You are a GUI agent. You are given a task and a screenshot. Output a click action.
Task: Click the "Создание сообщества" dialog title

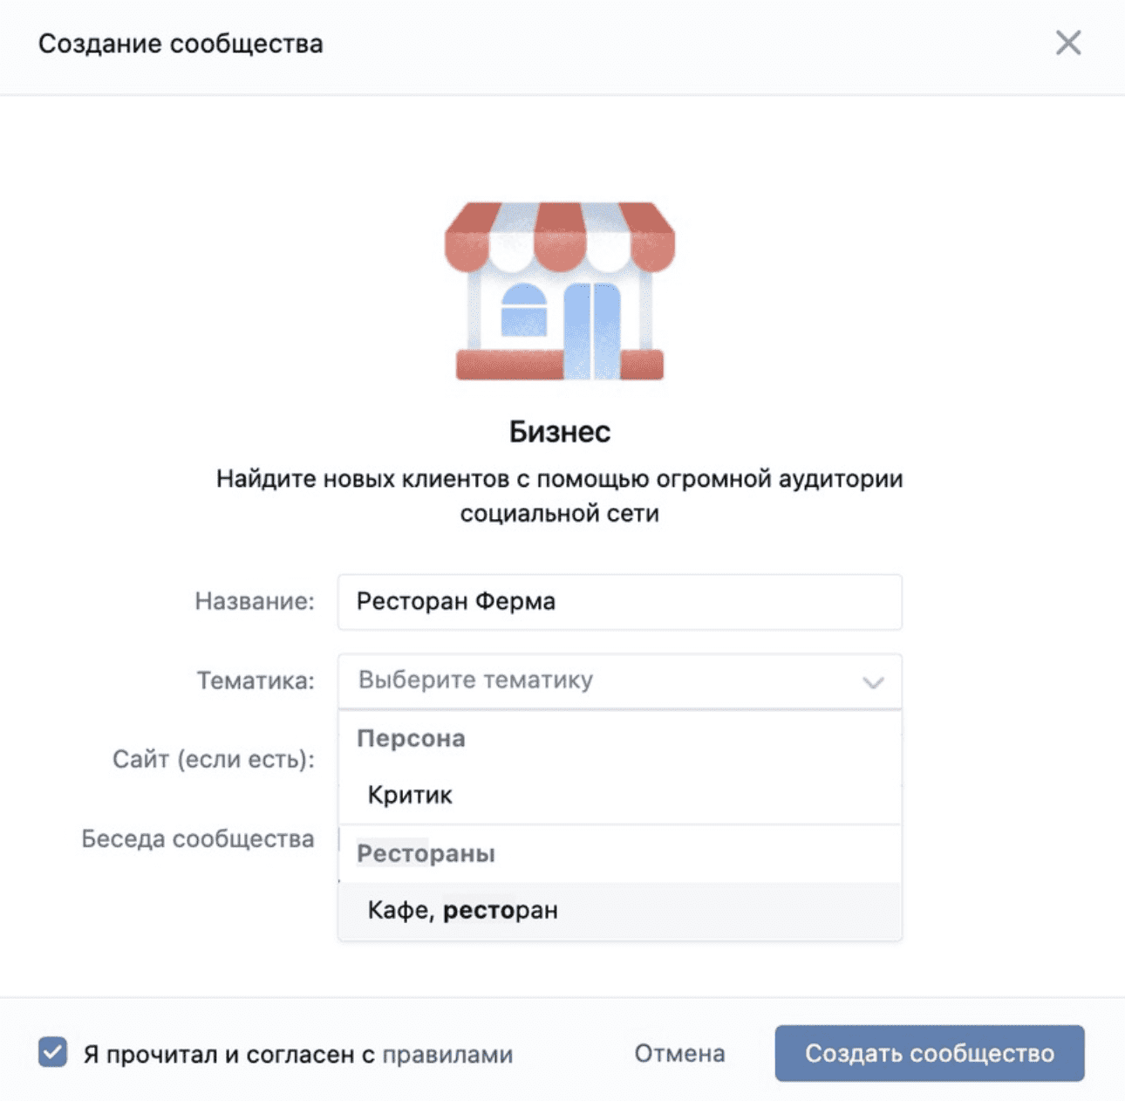click(181, 44)
